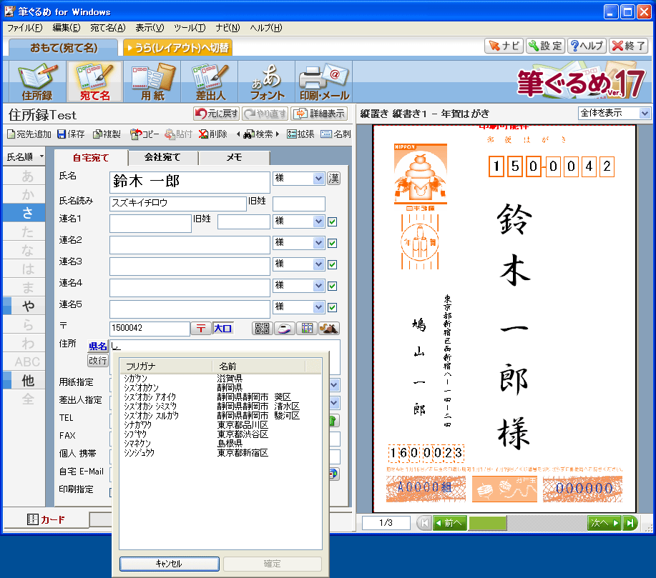
Task: Open the 編集(E) menu
Action: (66, 28)
